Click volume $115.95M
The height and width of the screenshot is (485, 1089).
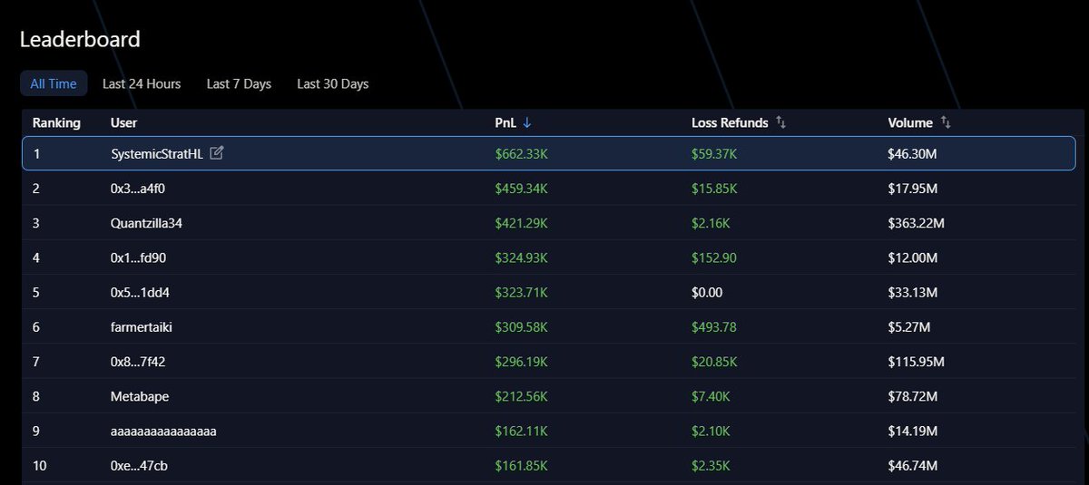pyautogui.click(x=916, y=362)
